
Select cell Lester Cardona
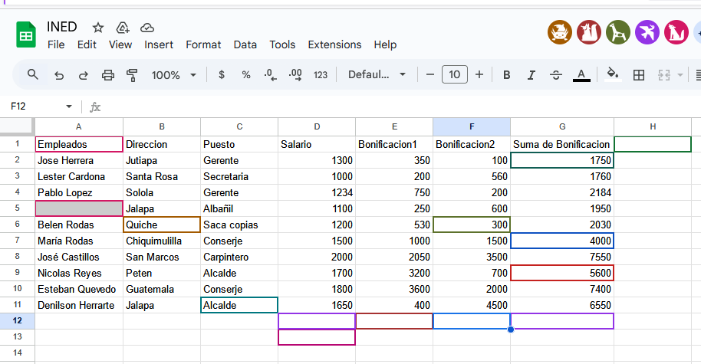point(79,176)
